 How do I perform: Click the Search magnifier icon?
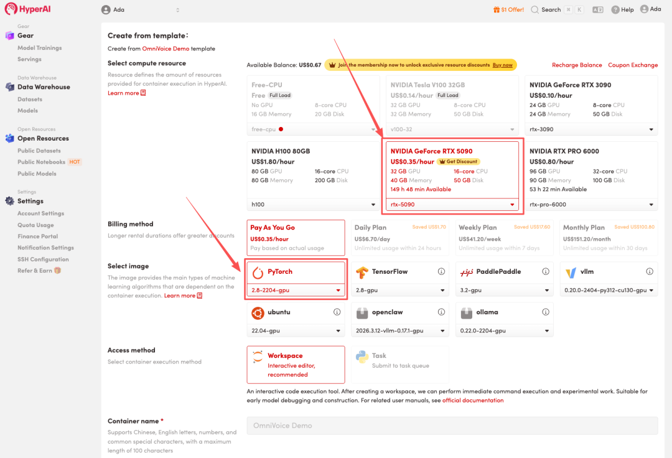click(534, 9)
